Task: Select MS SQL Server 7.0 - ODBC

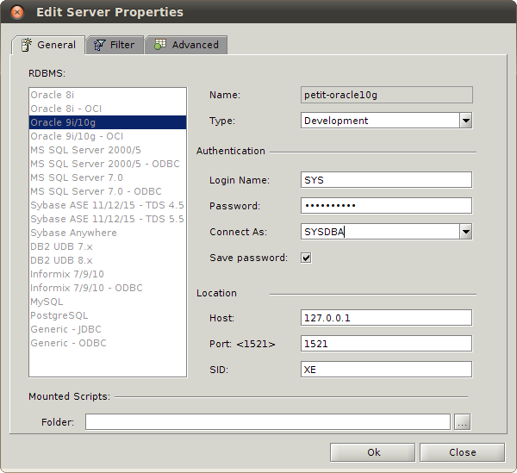Action: (x=108, y=191)
